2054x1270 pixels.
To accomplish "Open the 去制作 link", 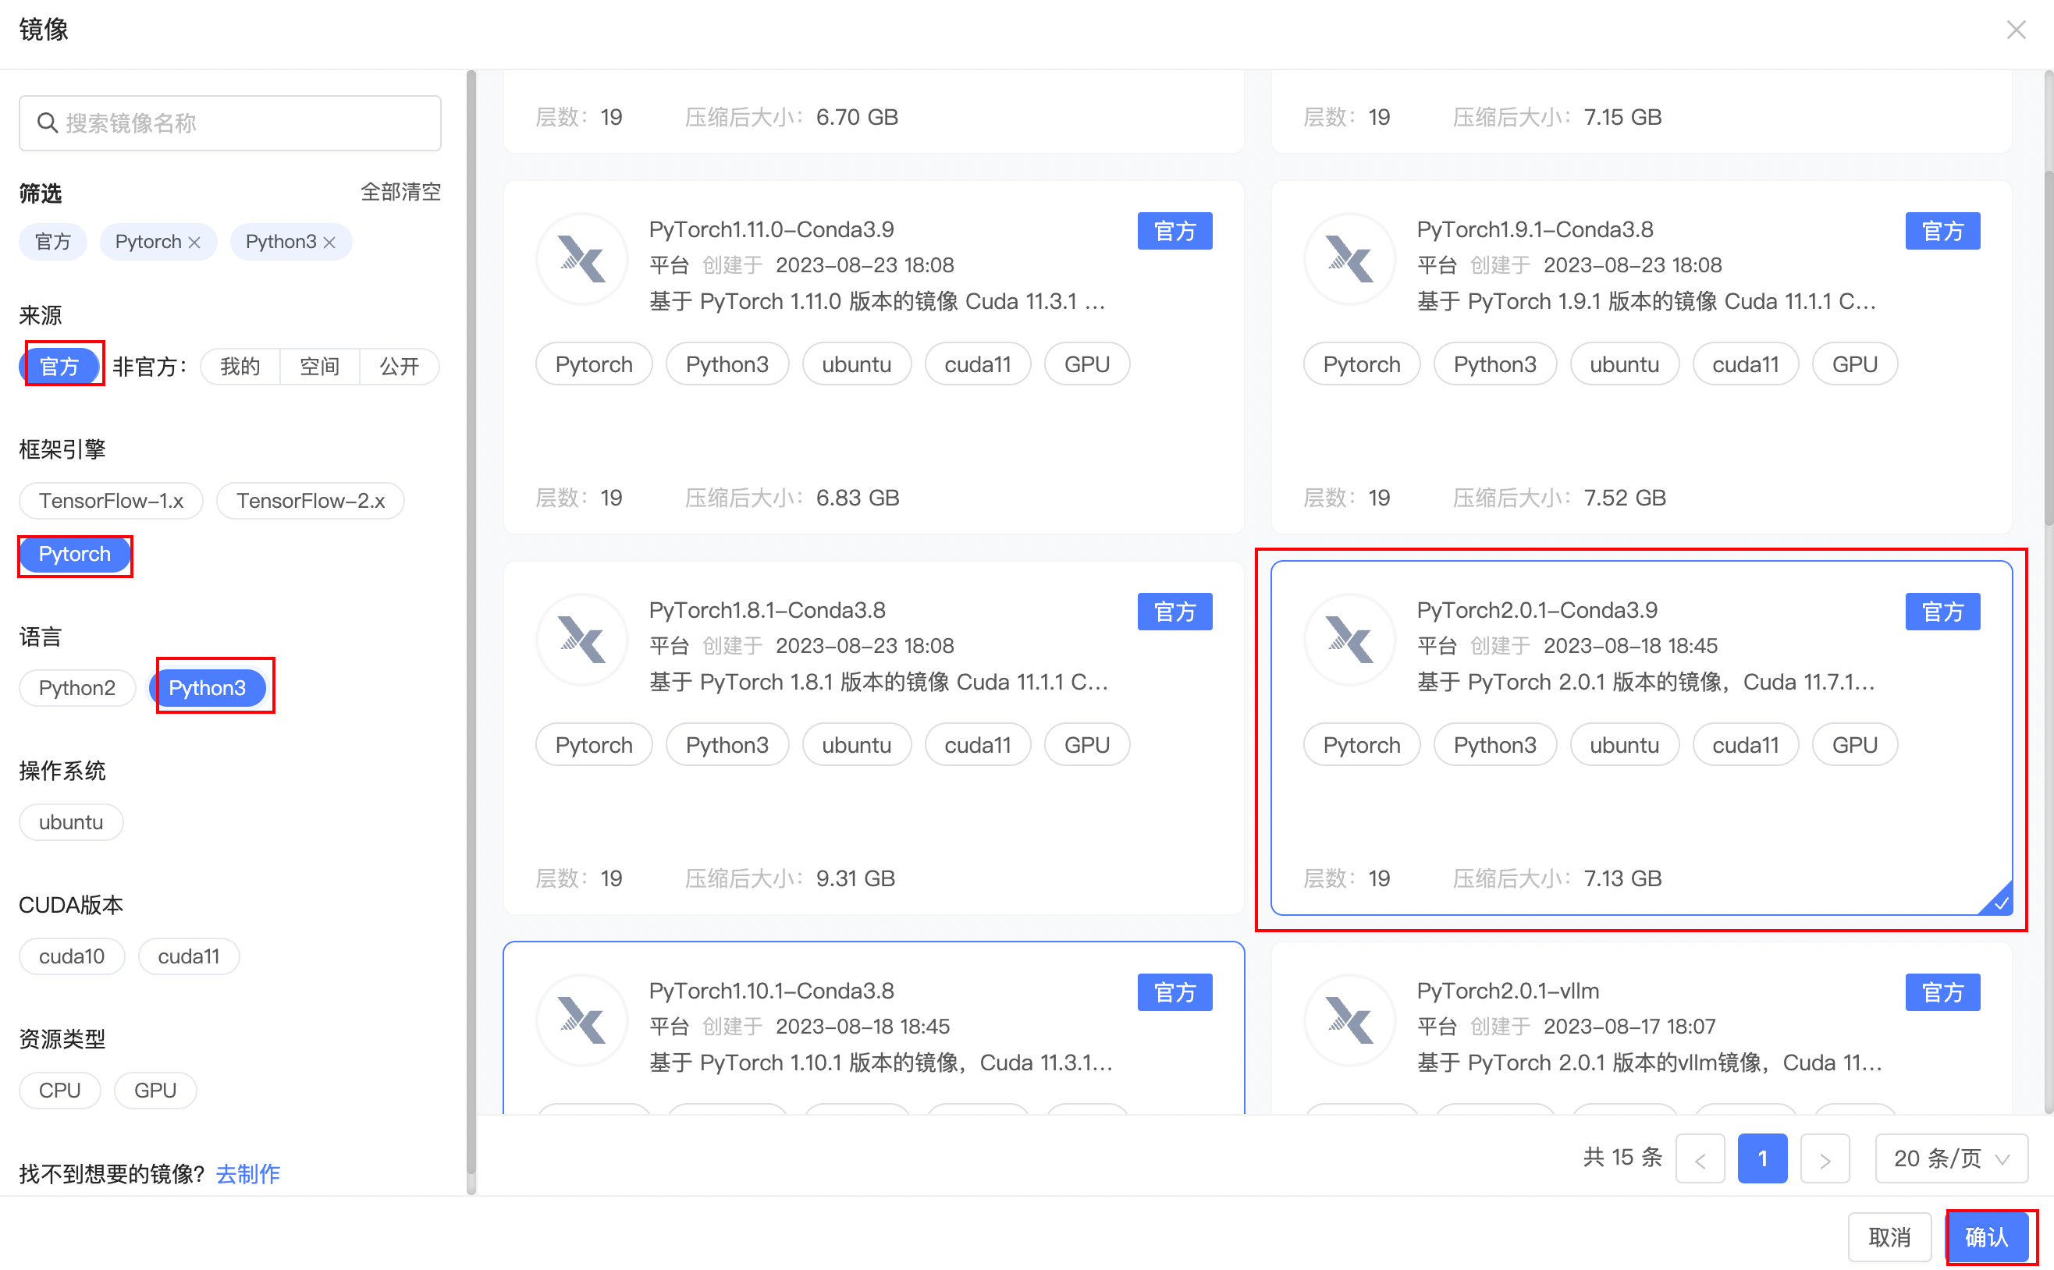I will pos(248,1173).
